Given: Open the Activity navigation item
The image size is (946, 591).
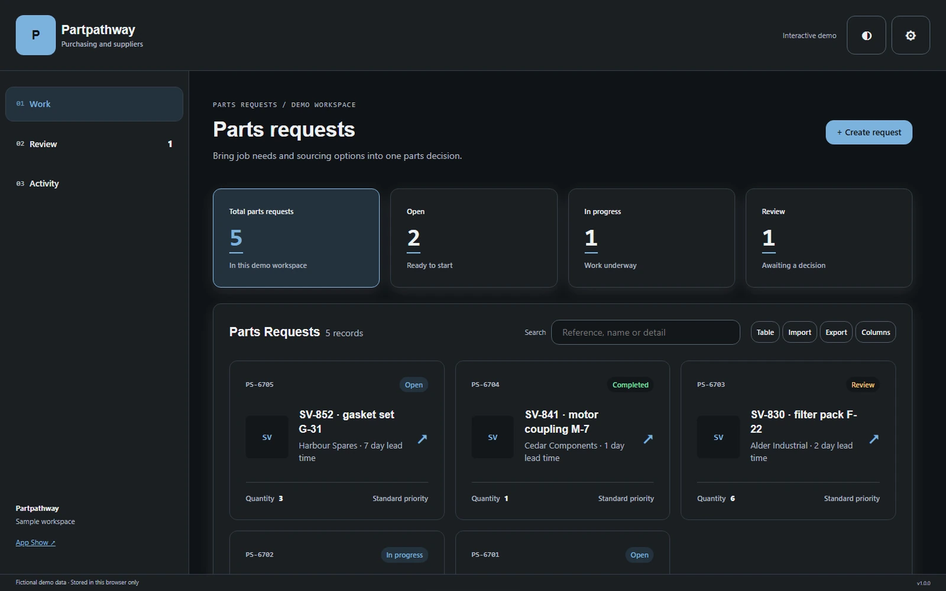Looking at the screenshot, I should pos(94,184).
